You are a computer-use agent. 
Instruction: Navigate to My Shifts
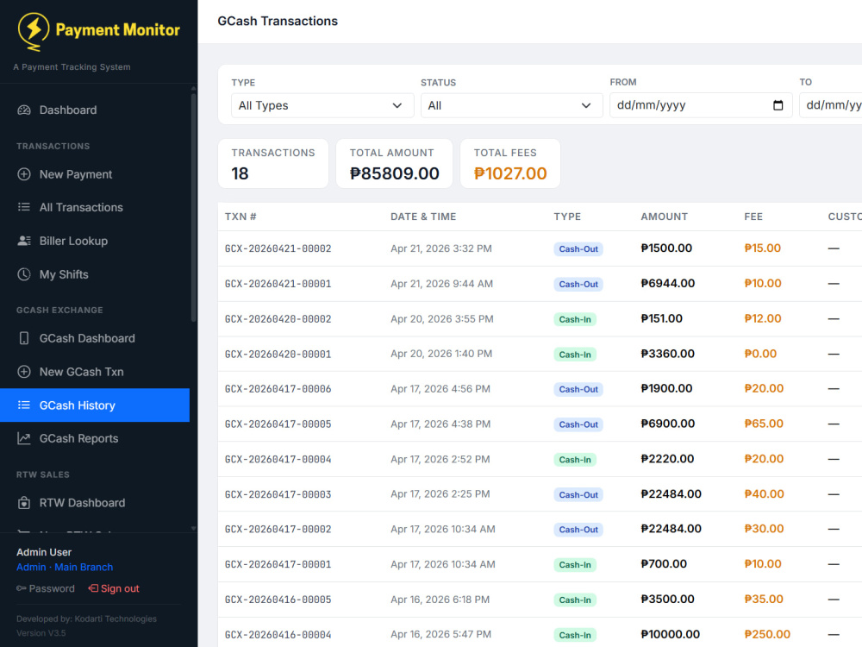pyautogui.click(x=95, y=274)
